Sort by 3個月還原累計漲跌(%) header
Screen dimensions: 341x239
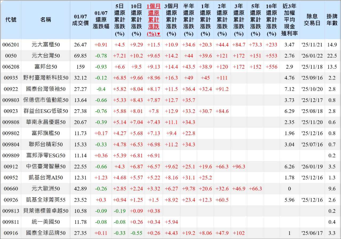point(171,20)
